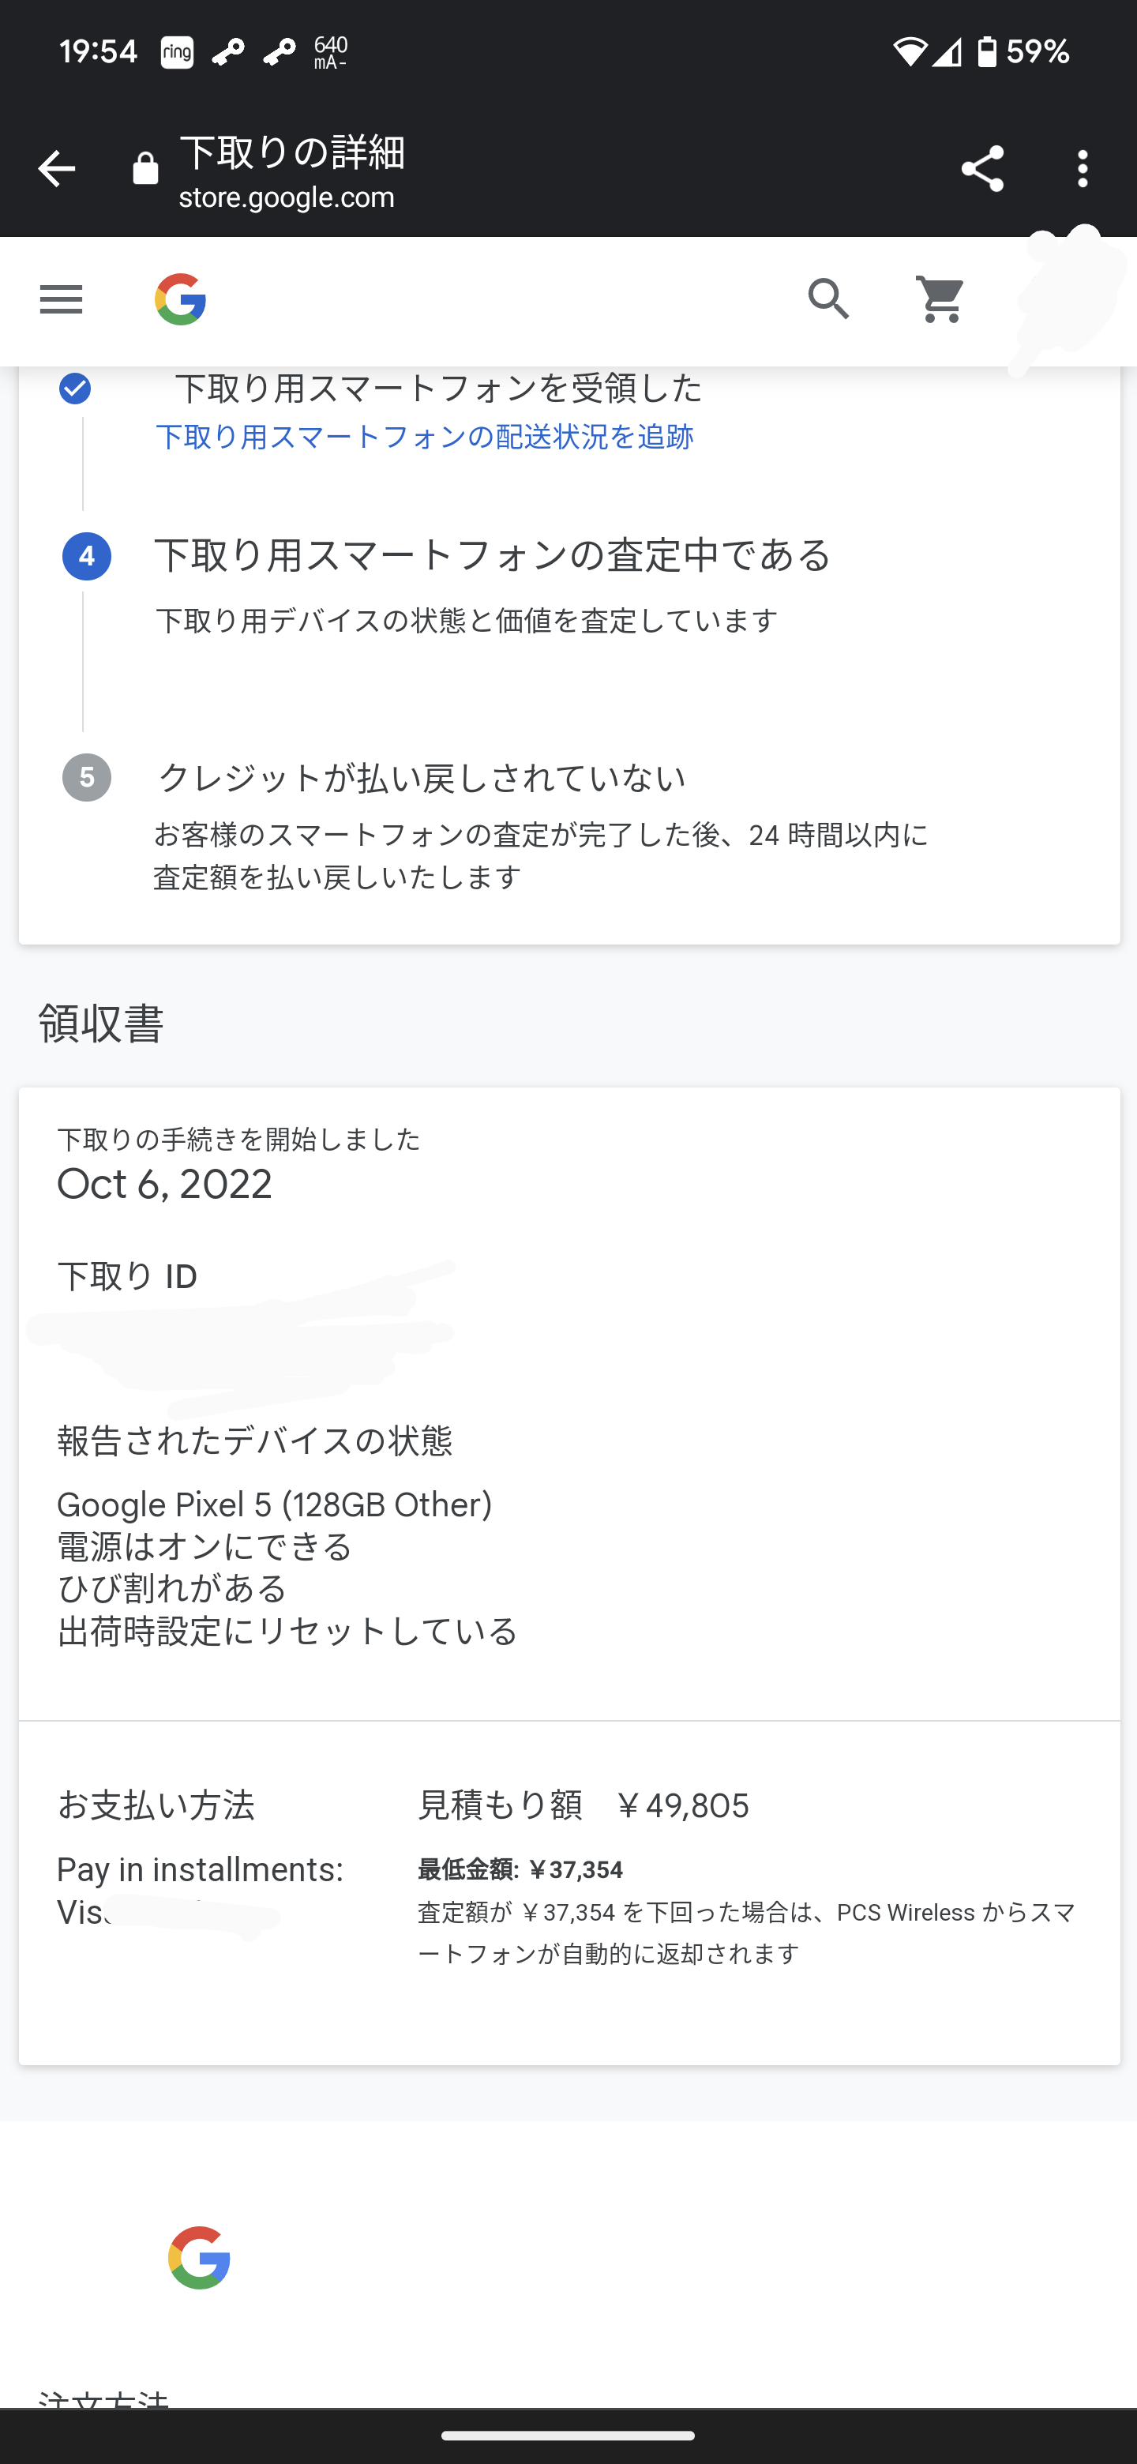Open the shopping cart icon
Image resolution: width=1137 pixels, height=2464 pixels.
pyautogui.click(x=941, y=299)
